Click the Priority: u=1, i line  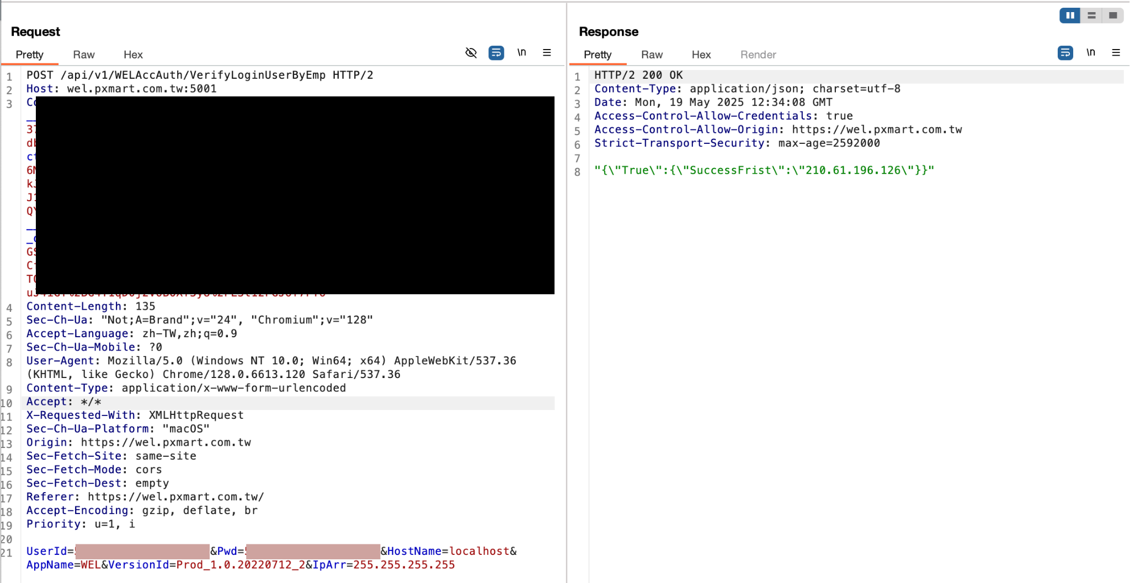pyautogui.click(x=81, y=524)
